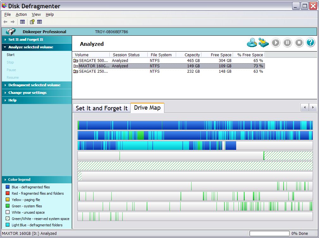The image size is (319, 238).
Task: Open help with the question mark icon
Action: 310,43
